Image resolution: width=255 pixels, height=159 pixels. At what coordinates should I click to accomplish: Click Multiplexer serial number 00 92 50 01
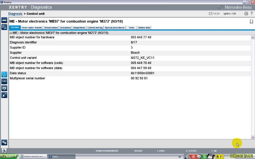(x=139, y=78)
